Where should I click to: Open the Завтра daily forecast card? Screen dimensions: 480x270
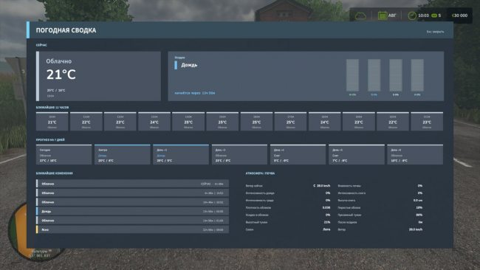point(122,155)
